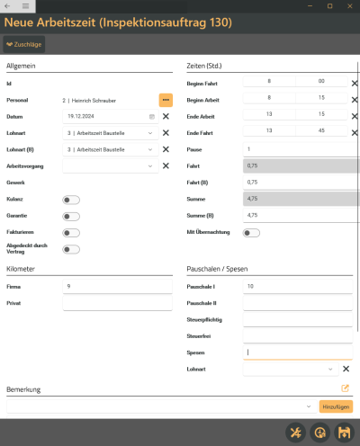Close the window
The width and height of the screenshot is (360, 446).
pyautogui.click(x=350, y=6)
